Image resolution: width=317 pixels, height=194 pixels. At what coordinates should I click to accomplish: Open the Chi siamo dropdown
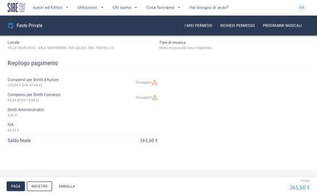click(x=125, y=7)
